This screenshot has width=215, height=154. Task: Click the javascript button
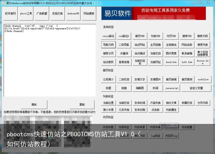coord(172,88)
